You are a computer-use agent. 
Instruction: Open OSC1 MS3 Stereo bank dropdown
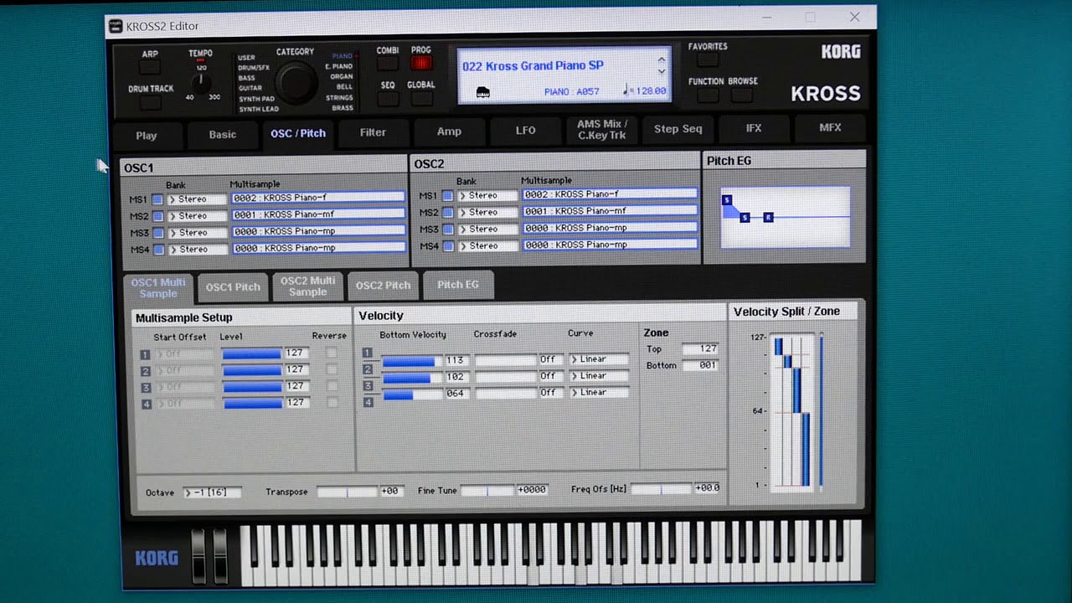pyautogui.click(x=197, y=232)
